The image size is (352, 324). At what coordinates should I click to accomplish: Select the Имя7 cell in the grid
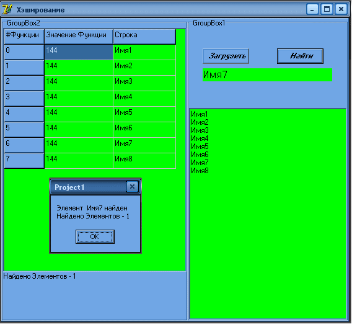click(x=144, y=145)
